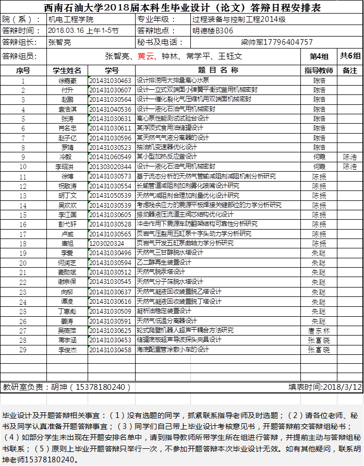This screenshot has width=364, height=466.
Task: Click the column header 序号
Action: click(23, 70)
